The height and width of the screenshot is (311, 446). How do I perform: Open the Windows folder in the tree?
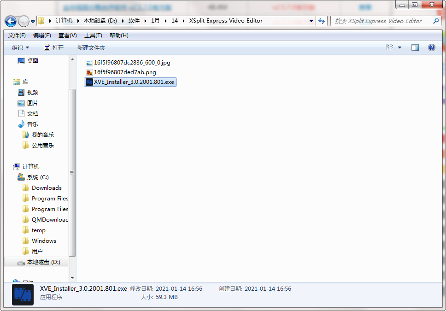tap(44, 241)
